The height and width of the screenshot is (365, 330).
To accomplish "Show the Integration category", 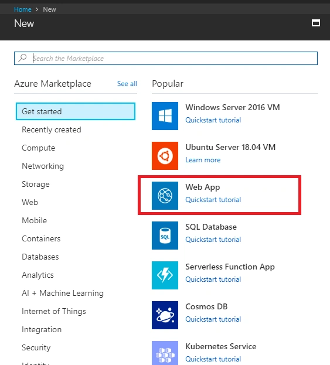I will click(x=42, y=329).
